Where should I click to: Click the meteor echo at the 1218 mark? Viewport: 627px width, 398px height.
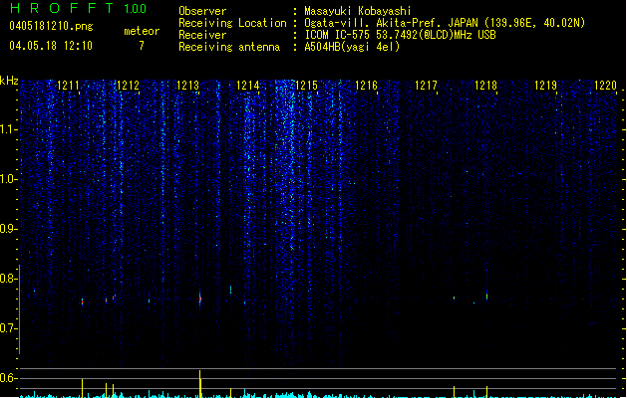coord(486,297)
